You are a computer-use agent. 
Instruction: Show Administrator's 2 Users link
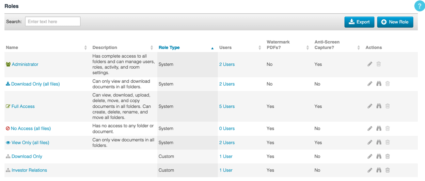(227, 64)
